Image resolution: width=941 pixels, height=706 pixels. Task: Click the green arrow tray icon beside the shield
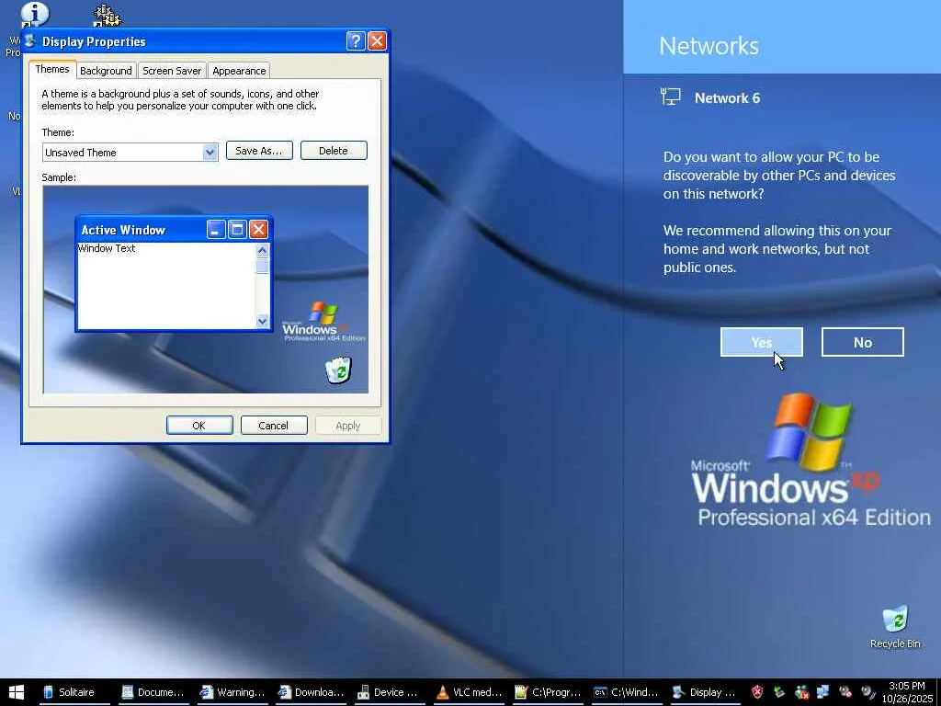click(779, 692)
